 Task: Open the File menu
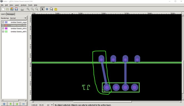pyautogui.click(x=2, y=5)
